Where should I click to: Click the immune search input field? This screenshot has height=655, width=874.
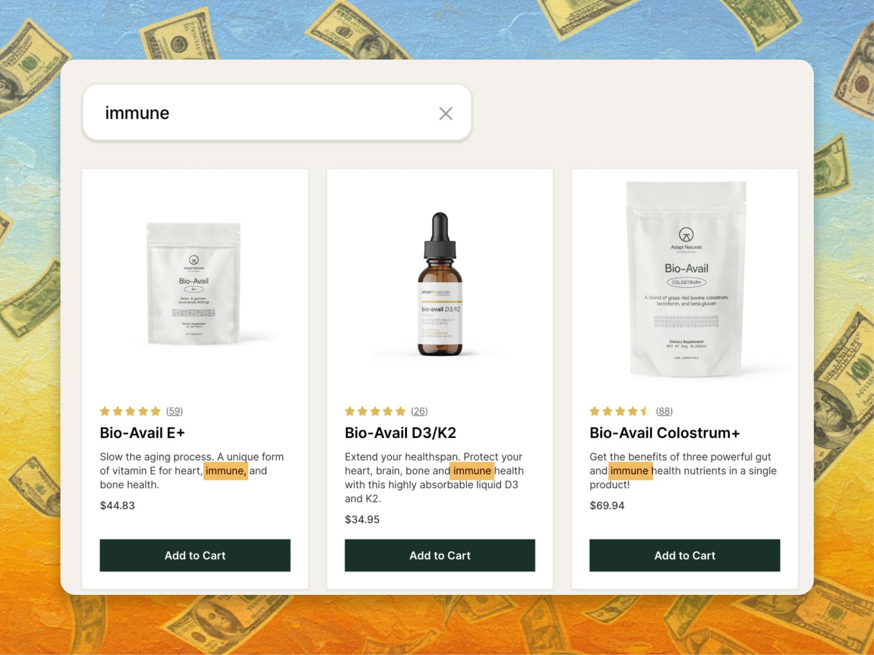277,113
